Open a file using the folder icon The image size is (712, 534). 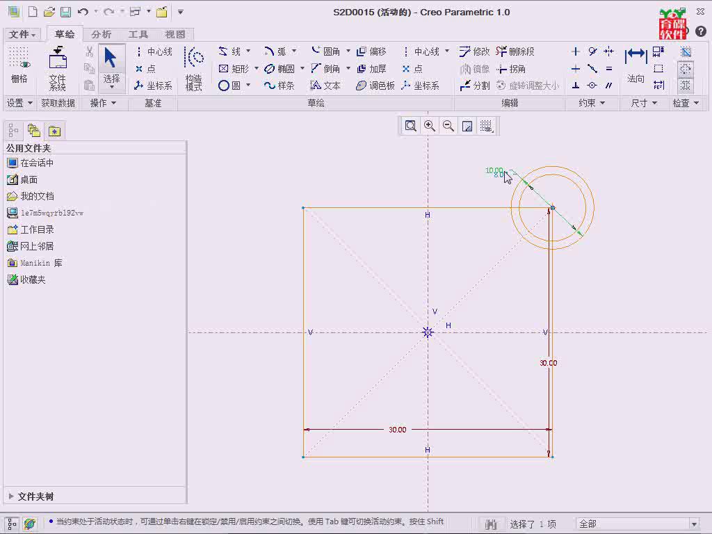pyautogui.click(x=49, y=13)
